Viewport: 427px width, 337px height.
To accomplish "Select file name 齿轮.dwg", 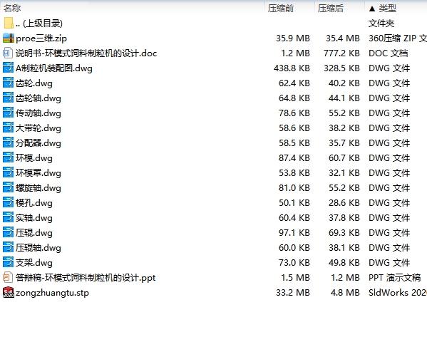I will (34, 83).
